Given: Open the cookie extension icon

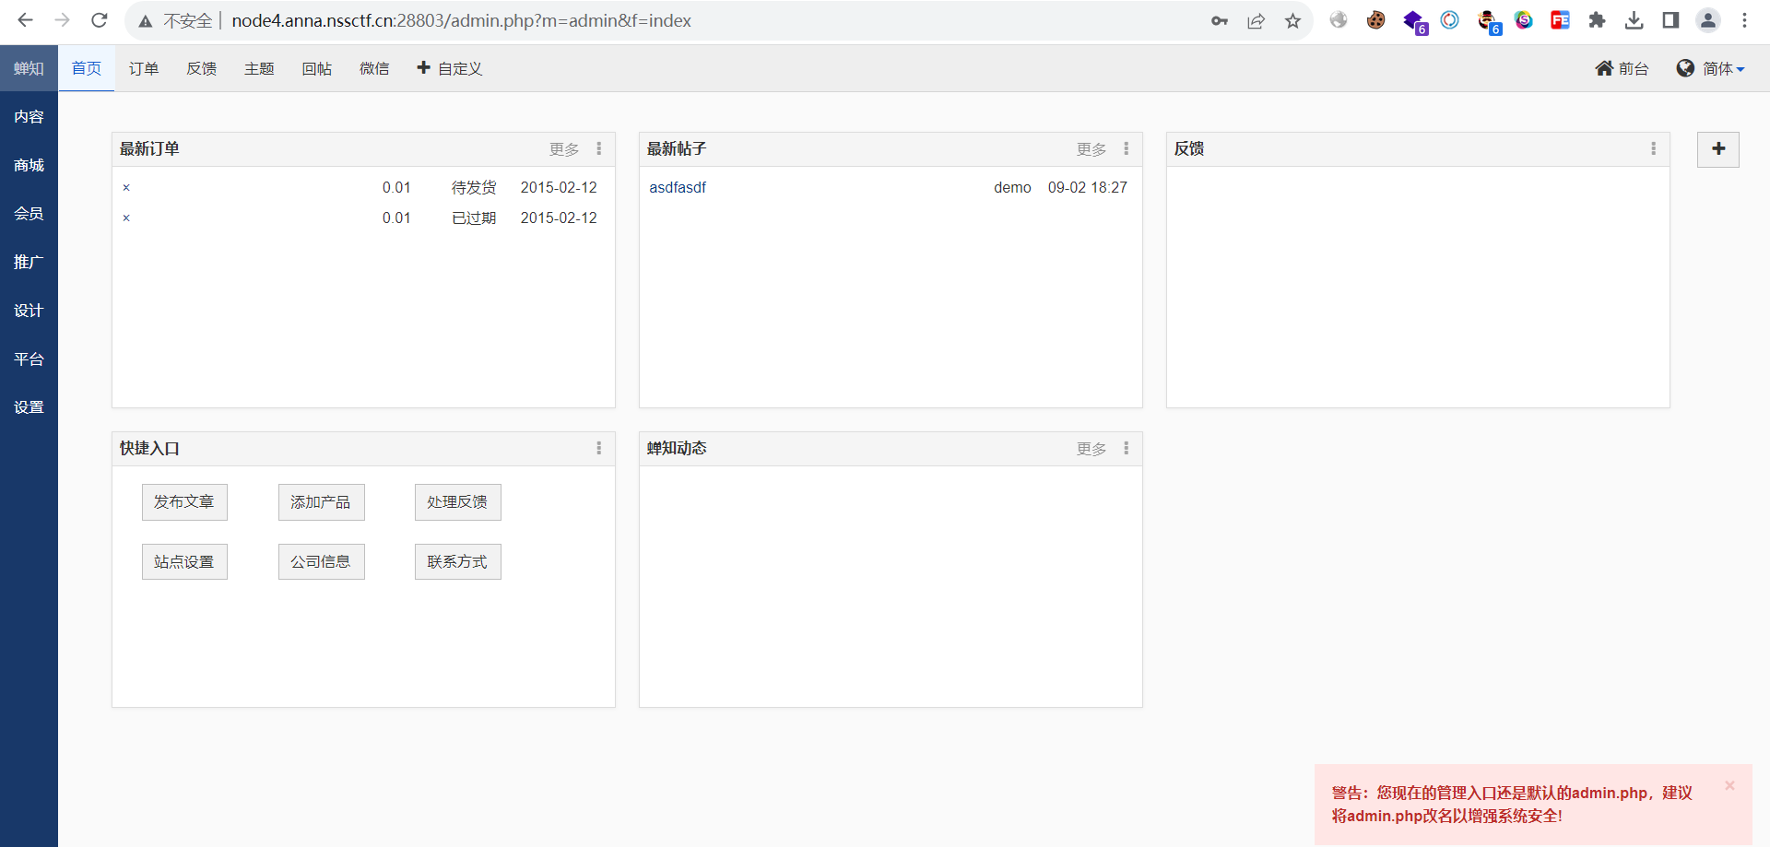Looking at the screenshot, I should (1375, 20).
